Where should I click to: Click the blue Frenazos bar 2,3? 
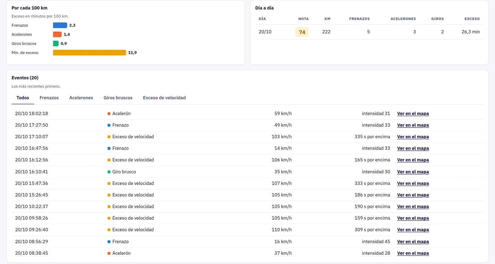pos(60,25)
